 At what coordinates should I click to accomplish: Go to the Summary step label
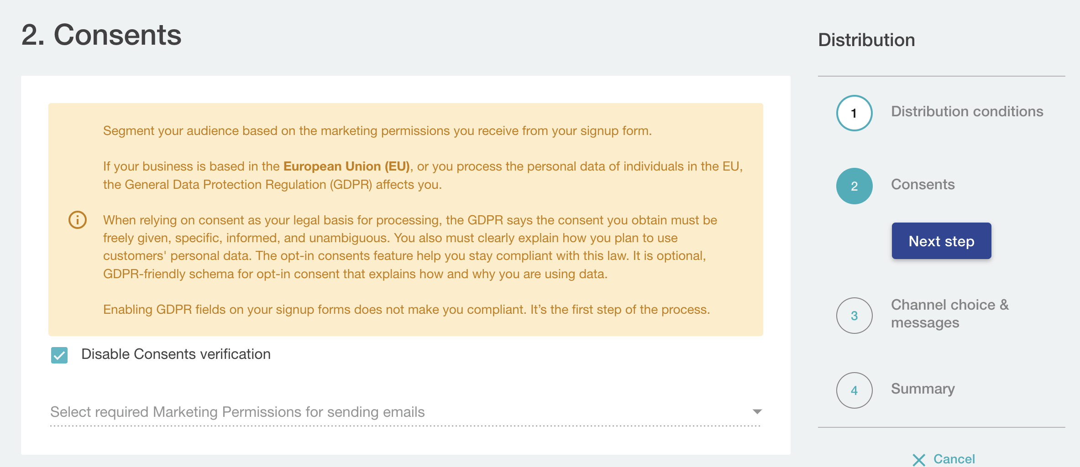[923, 389]
